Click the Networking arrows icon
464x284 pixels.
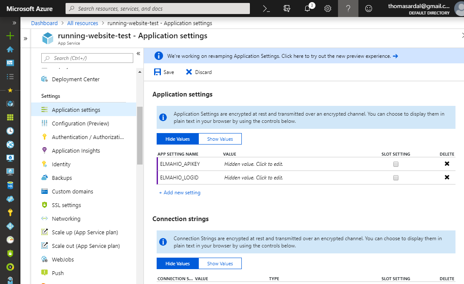(44, 219)
